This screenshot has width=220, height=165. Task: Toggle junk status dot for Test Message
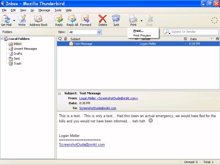[185, 44]
